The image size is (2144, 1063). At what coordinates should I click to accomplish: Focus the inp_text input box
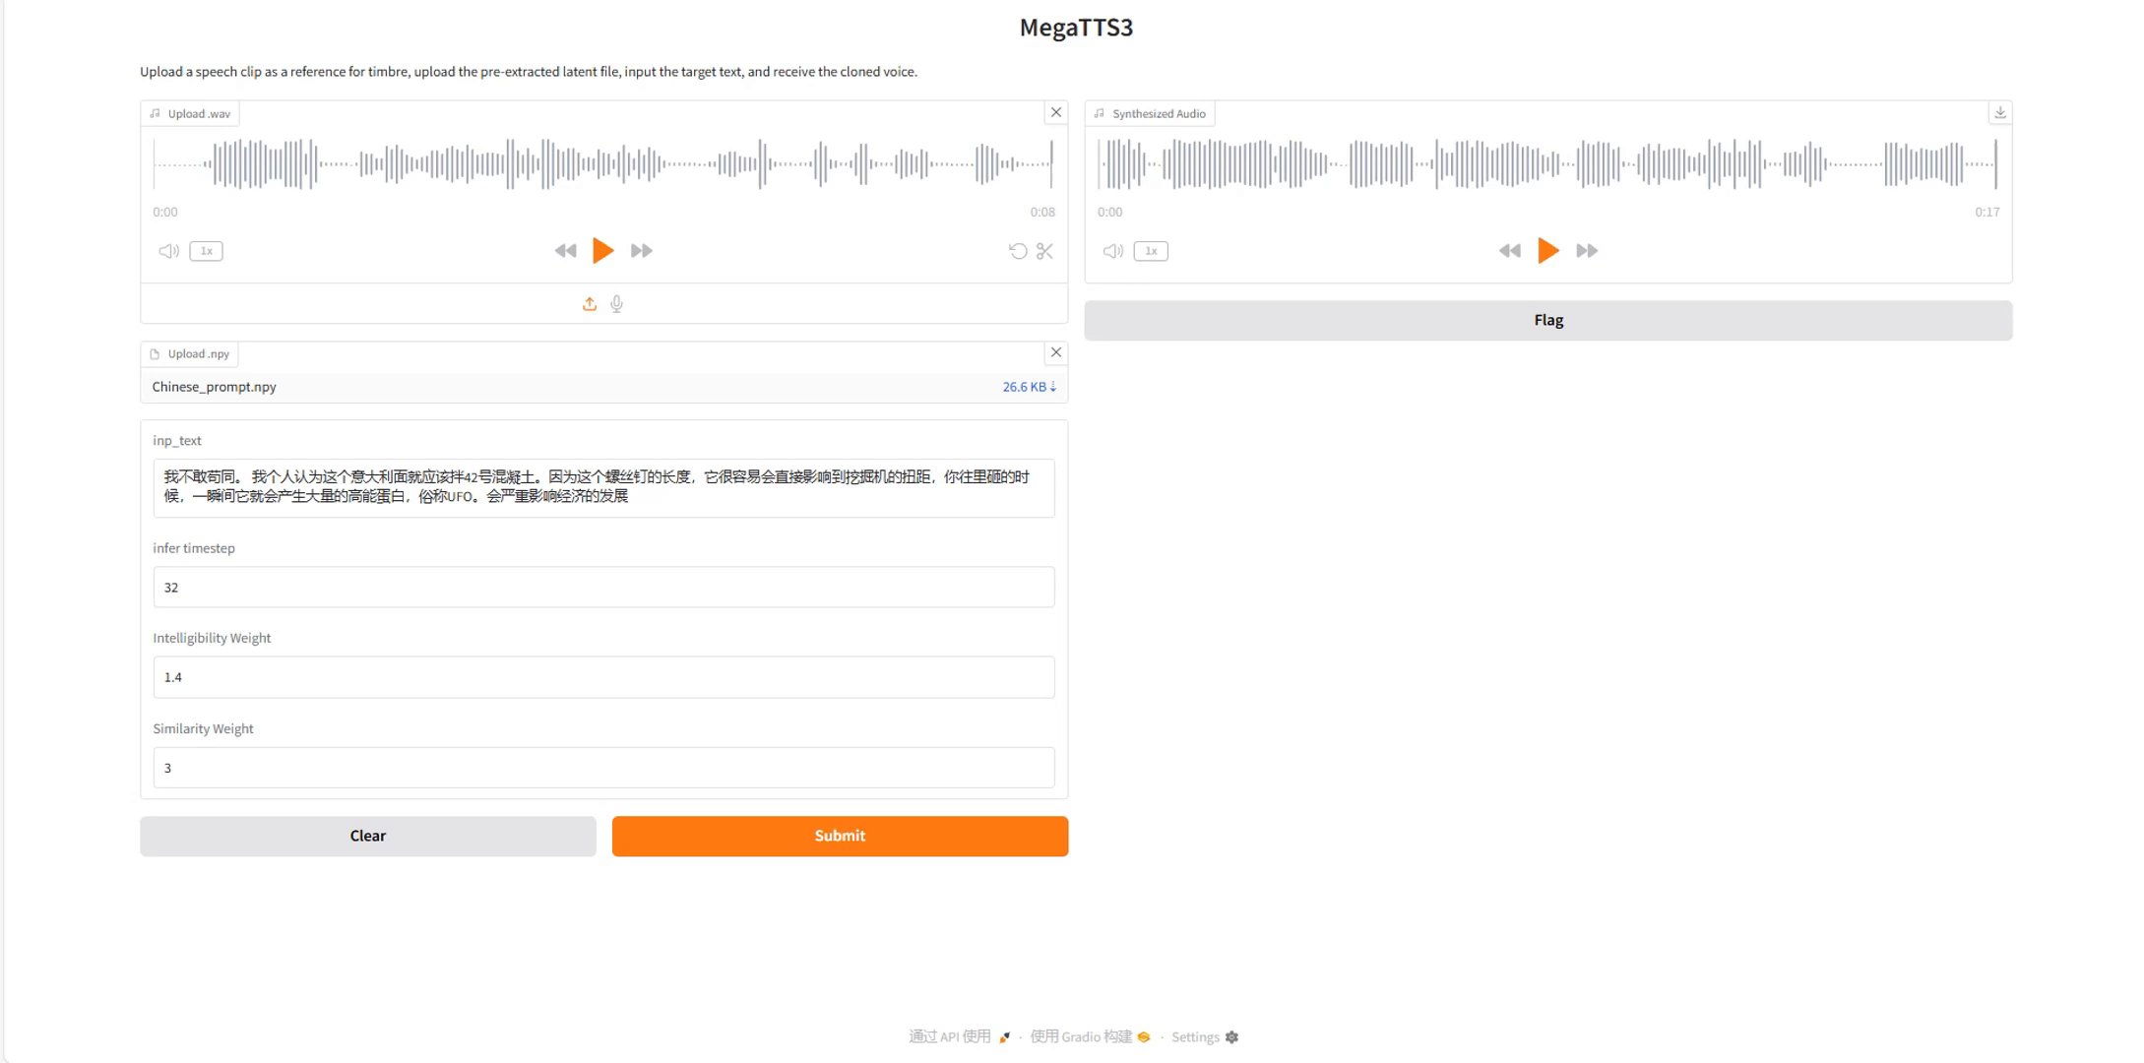pos(603,487)
